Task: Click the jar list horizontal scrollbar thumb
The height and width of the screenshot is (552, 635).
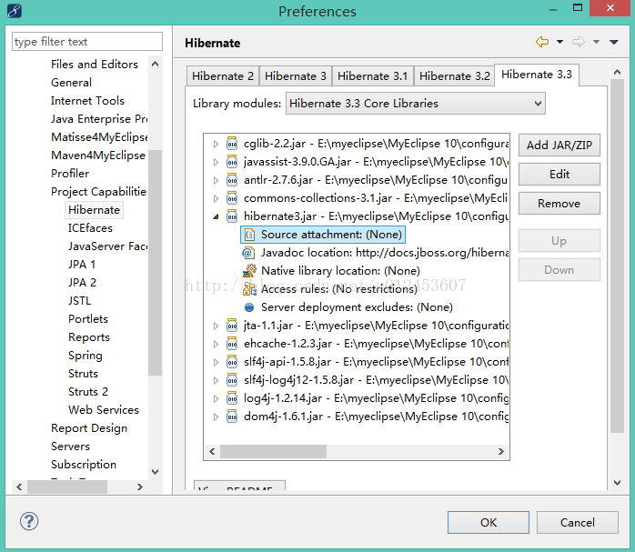Action: click(x=273, y=451)
